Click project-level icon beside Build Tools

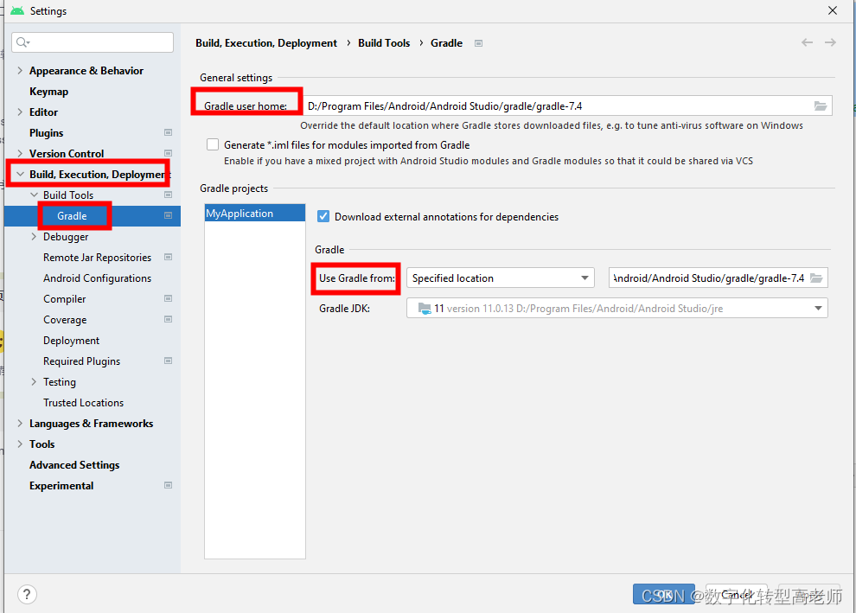click(168, 195)
